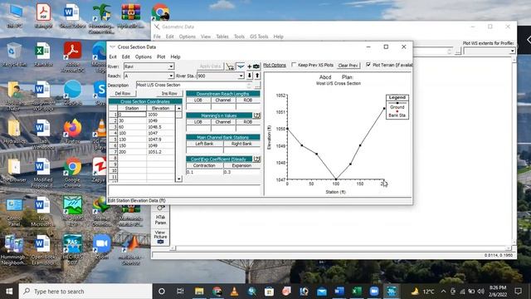Click the Right Bank station field
The image size is (531, 299).
241,149
